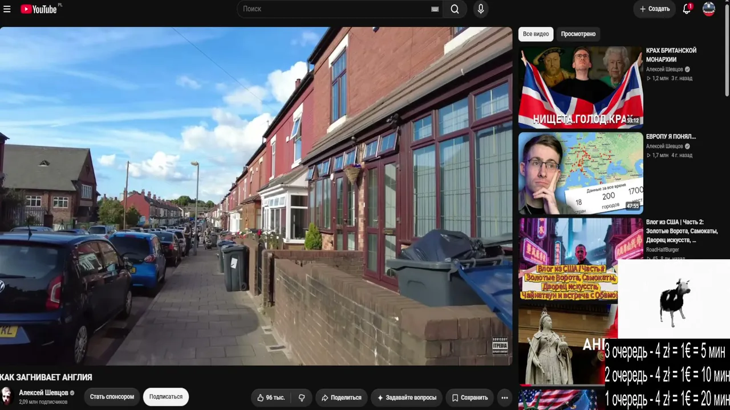Save the video with "Сохранить"
The width and height of the screenshot is (730, 410).
[x=470, y=397]
